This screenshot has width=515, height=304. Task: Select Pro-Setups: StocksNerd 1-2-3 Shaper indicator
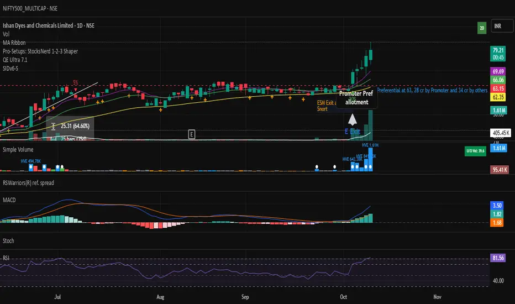click(x=40, y=51)
